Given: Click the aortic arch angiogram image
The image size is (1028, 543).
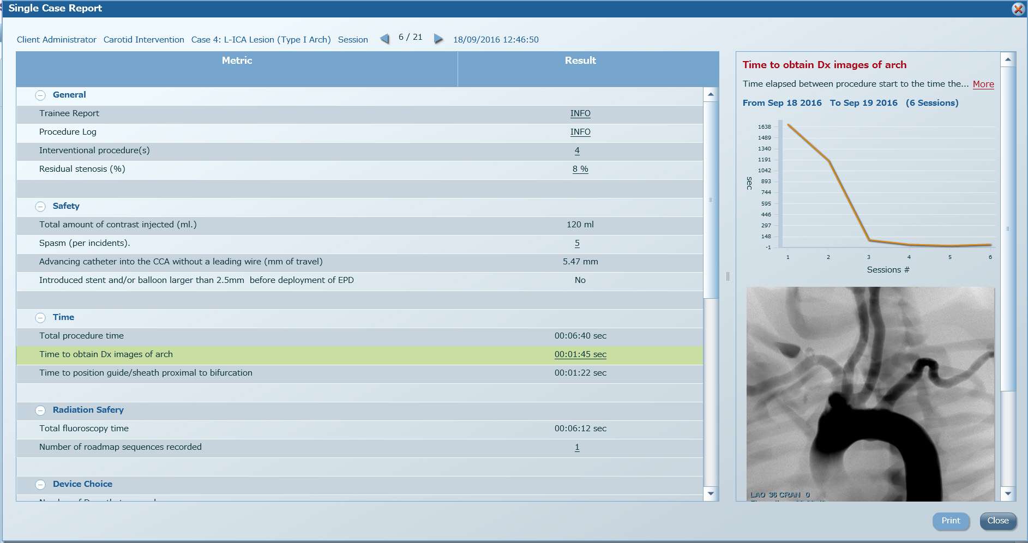Looking at the screenshot, I should pyautogui.click(x=870, y=394).
